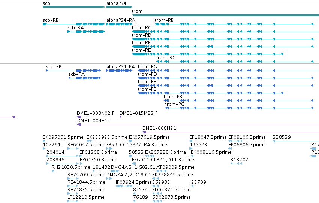The height and width of the screenshot is (203, 319).
Task: Click the 328539 feature label
Action: [x=282, y=137]
